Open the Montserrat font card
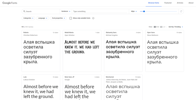The height and width of the screenshot is (100, 196). (123, 87)
